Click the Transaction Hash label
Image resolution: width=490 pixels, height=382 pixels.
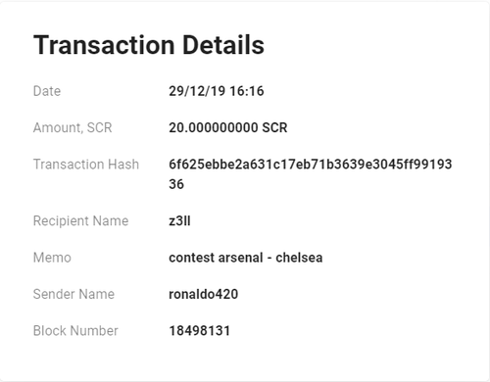[x=86, y=165]
